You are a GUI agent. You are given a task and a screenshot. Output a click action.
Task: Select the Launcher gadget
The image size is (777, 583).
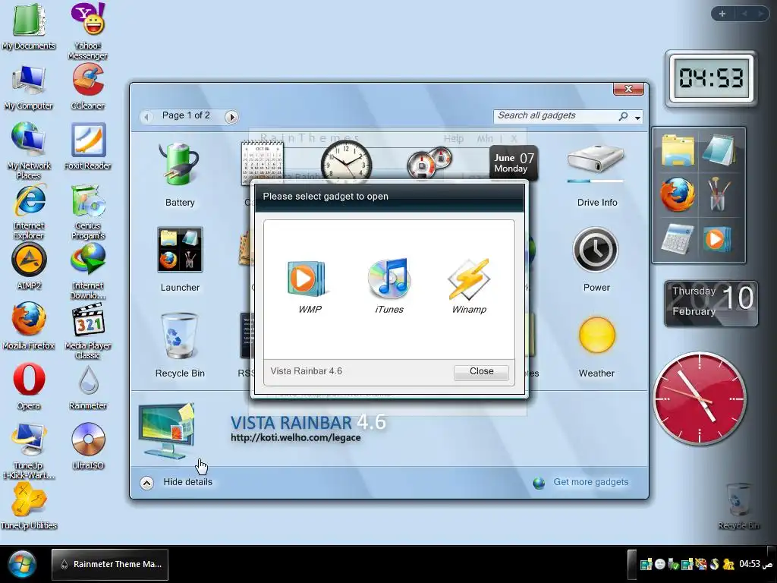[180, 249]
